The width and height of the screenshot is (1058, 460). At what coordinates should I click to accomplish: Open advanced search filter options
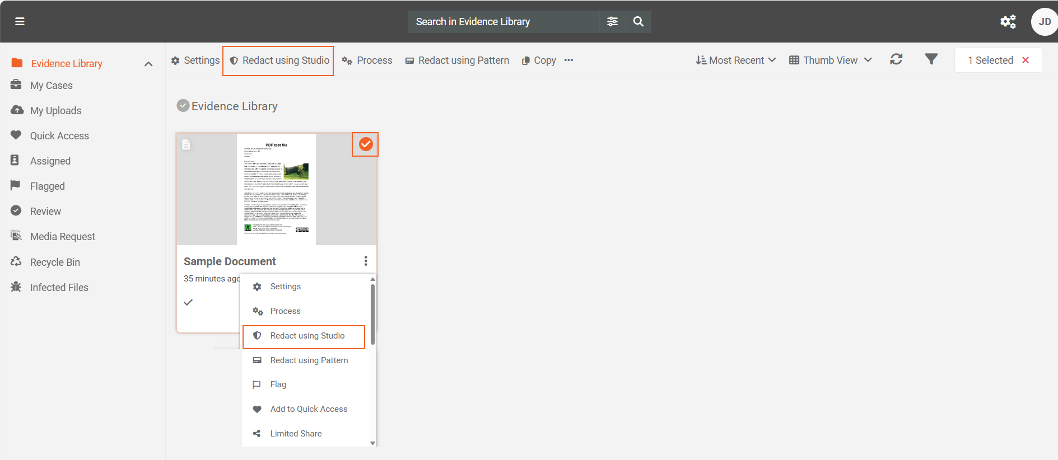pyautogui.click(x=612, y=21)
